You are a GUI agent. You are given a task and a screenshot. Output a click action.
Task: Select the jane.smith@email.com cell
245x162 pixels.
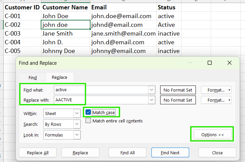[123, 34]
